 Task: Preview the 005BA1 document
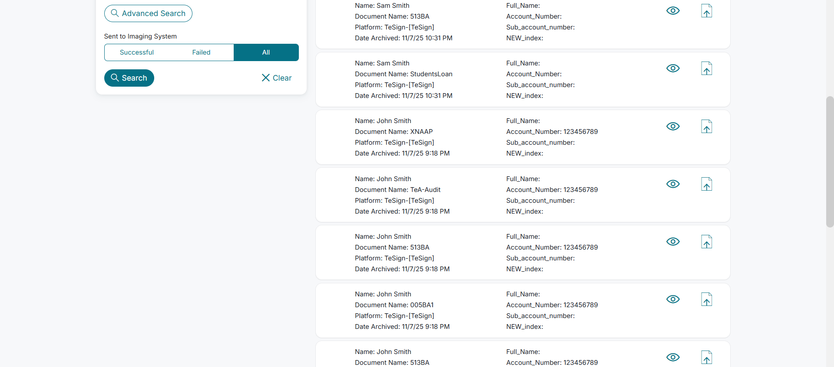(x=673, y=299)
